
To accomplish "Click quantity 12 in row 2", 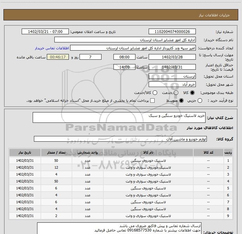I will 56,167.
